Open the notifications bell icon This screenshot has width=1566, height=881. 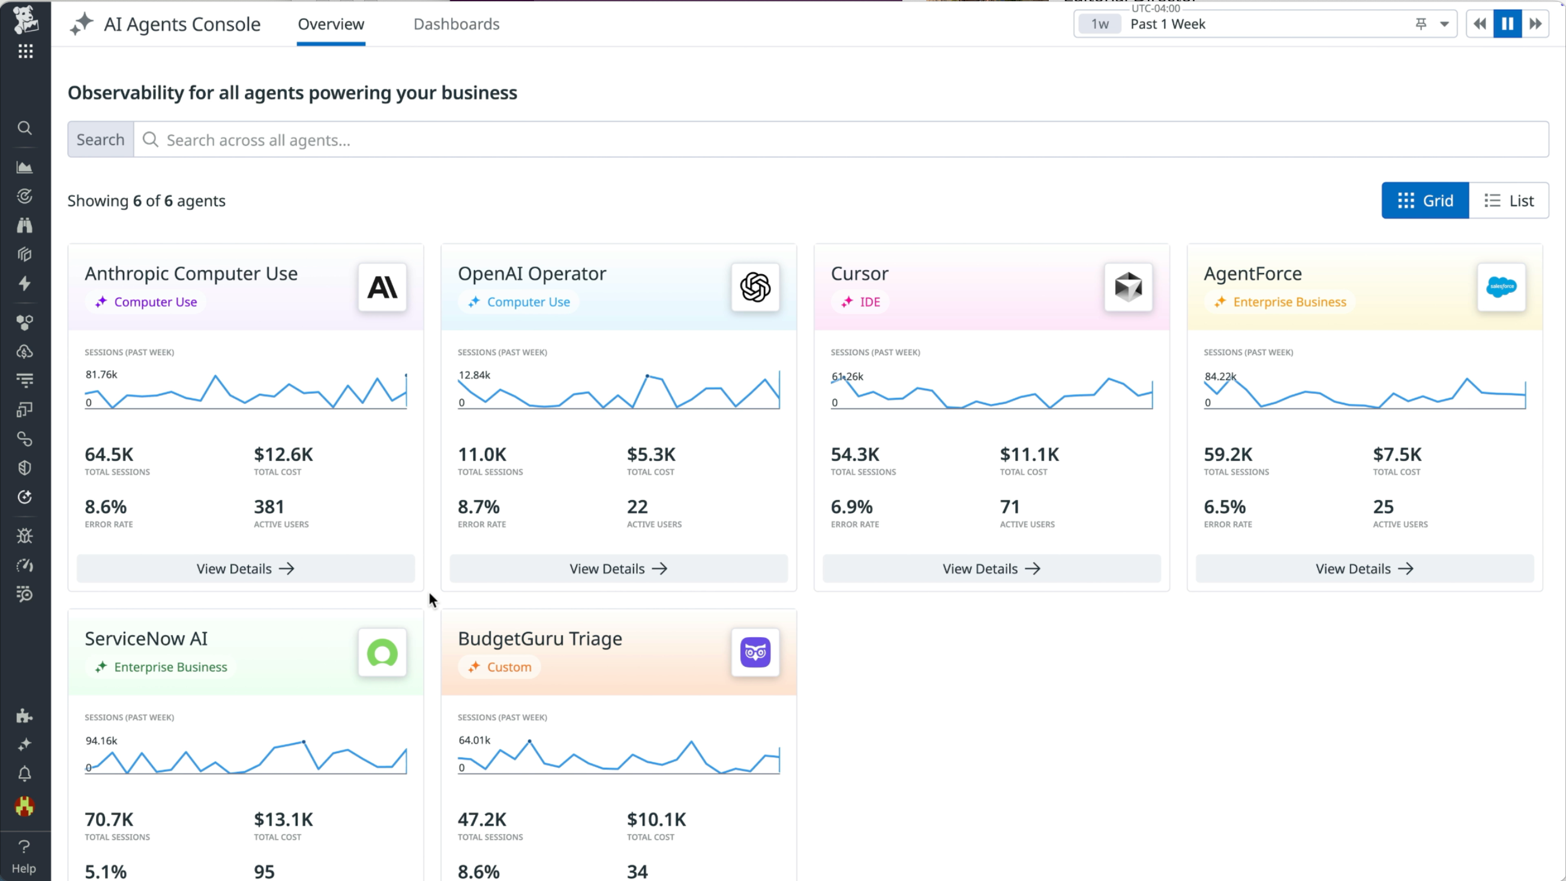click(25, 774)
